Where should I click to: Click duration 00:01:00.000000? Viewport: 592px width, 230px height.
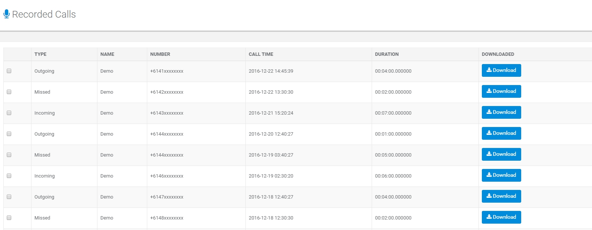[393, 134]
